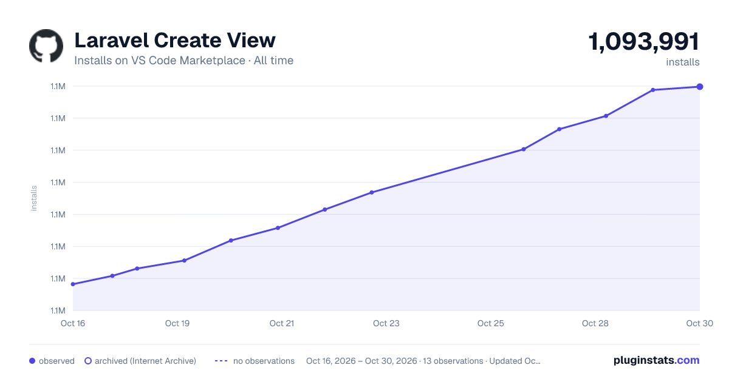This screenshot has width=729, height=382.
Task: Select the final Oct 30 data point
Action: tap(700, 87)
